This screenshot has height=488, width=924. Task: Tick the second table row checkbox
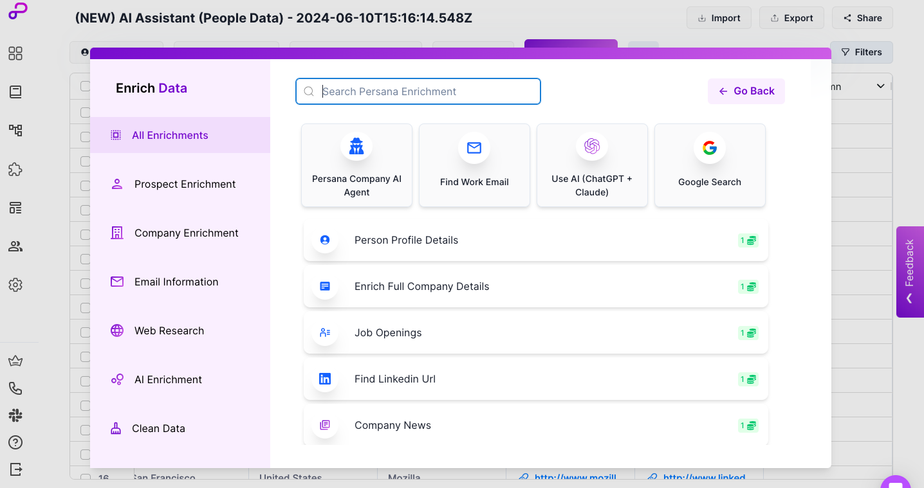(85, 136)
